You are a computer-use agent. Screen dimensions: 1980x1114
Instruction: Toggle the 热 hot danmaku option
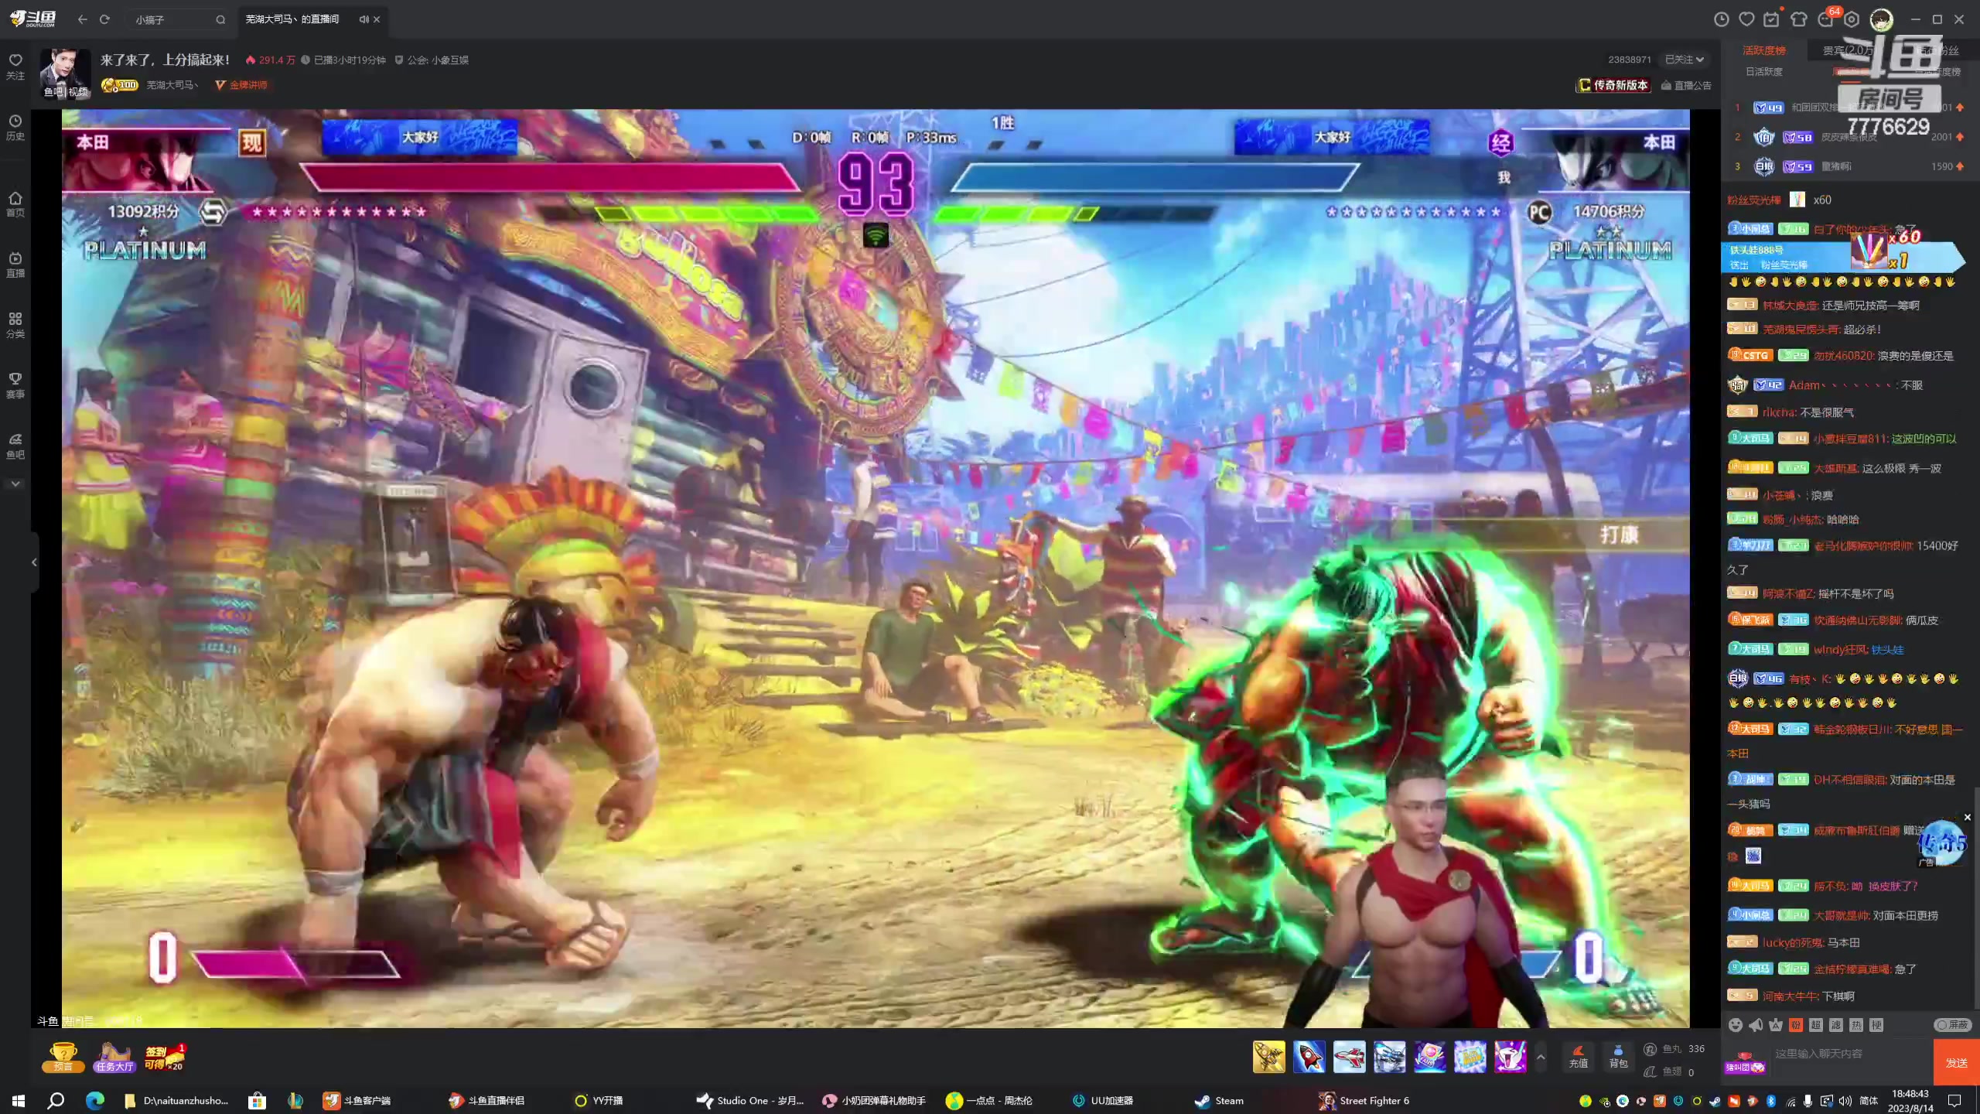(1856, 1025)
